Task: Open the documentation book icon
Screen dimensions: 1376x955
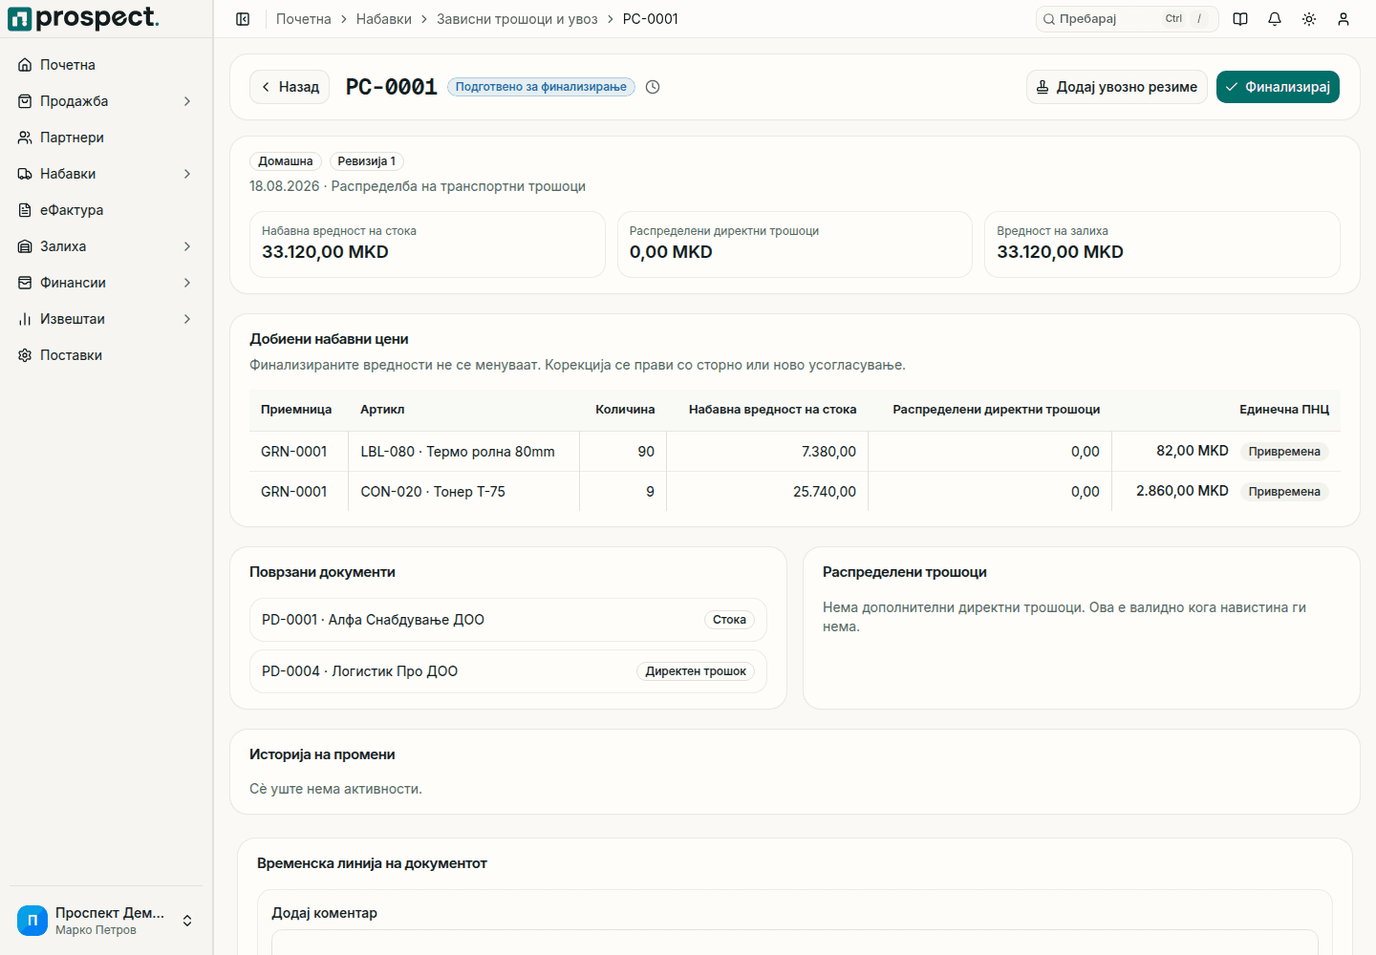Action: pyautogui.click(x=1240, y=19)
